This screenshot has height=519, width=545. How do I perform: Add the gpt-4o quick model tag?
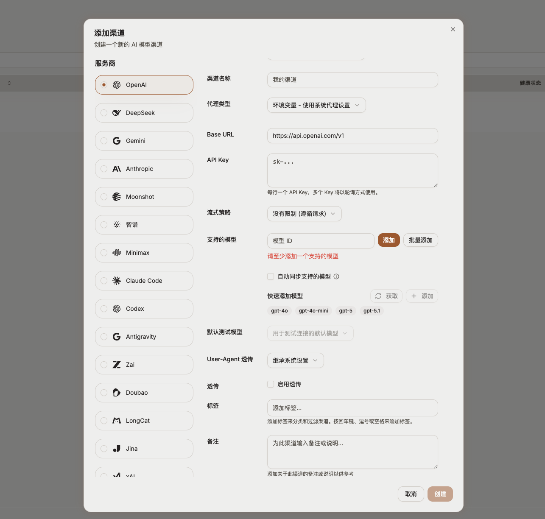click(279, 311)
